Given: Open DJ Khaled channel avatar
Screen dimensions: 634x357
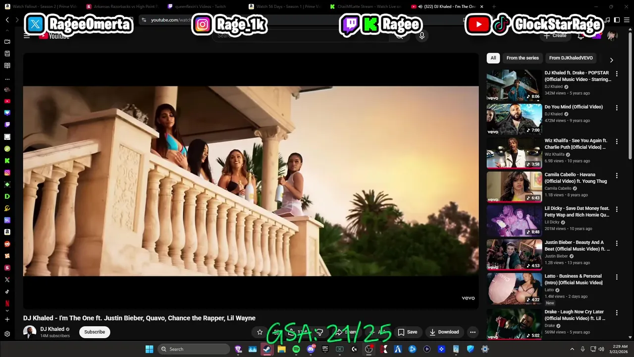Looking at the screenshot, I should (30, 332).
